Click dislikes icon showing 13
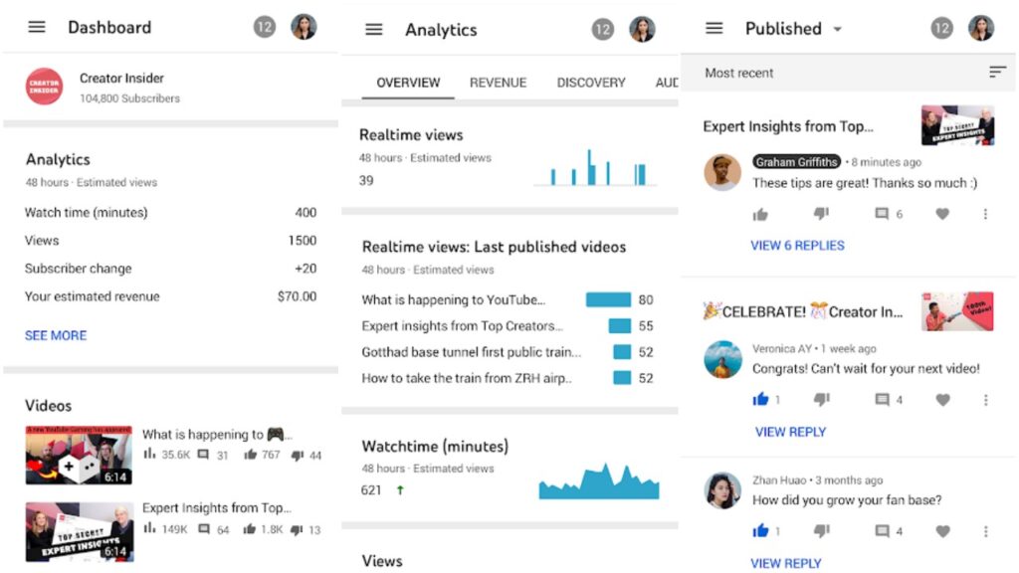The image size is (1019, 573). tap(297, 529)
